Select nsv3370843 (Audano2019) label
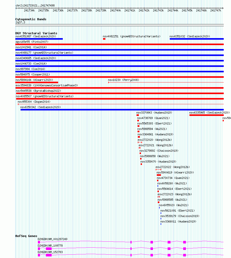Image resolution: width=231 pixels, height=258 pixels. [154, 113]
